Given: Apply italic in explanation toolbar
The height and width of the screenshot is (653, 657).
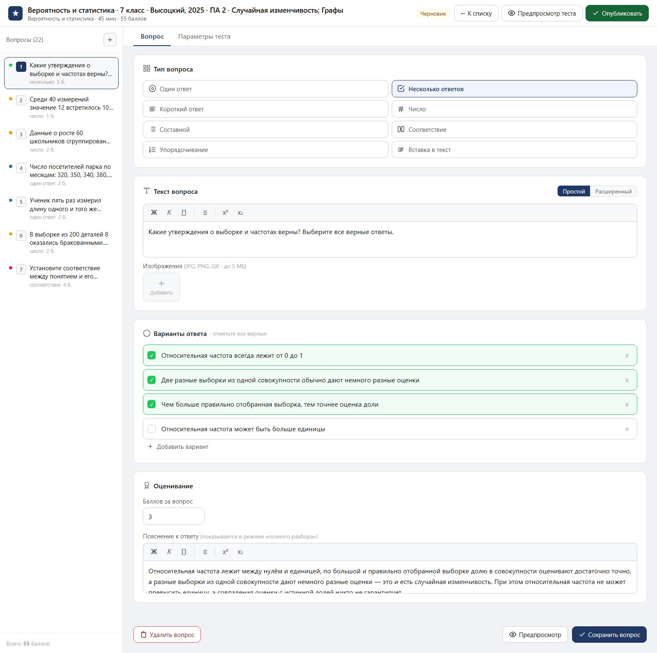Looking at the screenshot, I should click(x=169, y=552).
